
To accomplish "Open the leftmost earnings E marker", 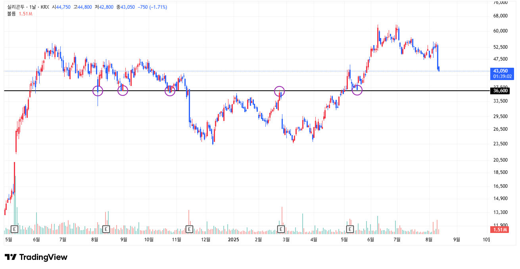I will (14, 229).
